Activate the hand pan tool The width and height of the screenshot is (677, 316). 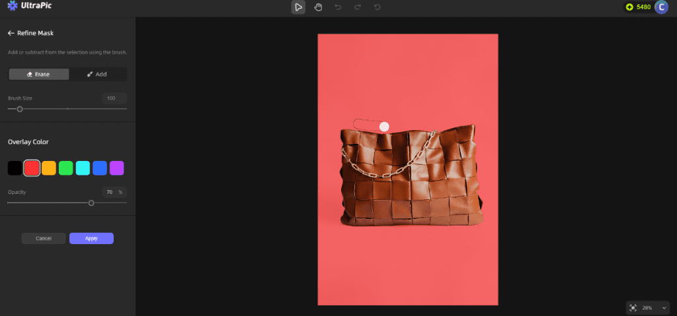(x=318, y=7)
